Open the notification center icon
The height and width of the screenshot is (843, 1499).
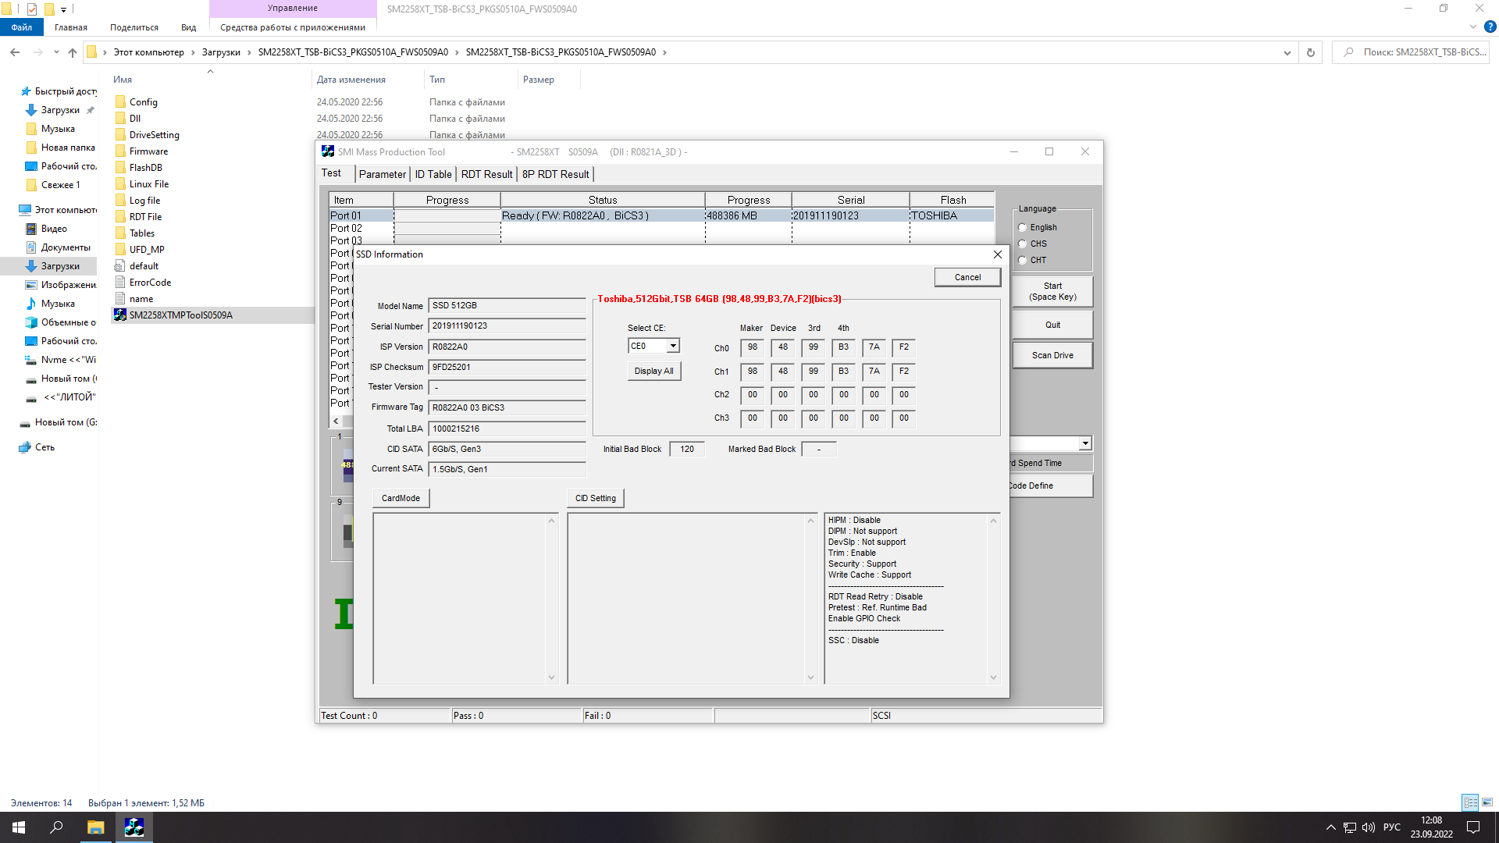pyautogui.click(x=1473, y=827)
